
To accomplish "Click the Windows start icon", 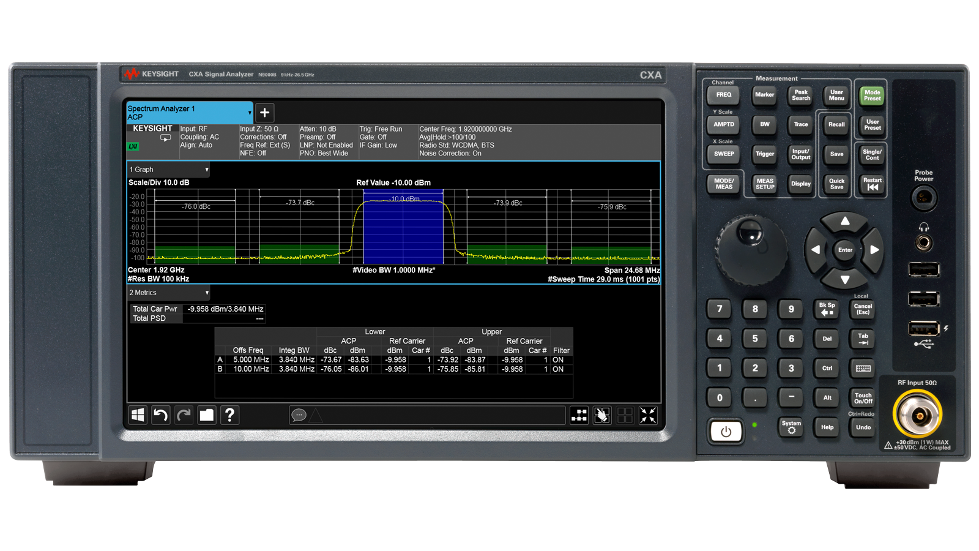I will (x=138, y=415).
